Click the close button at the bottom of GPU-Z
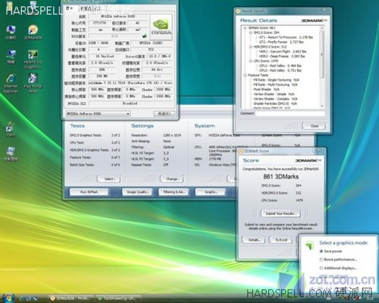The image size is (379, 303). [x=164, y=113]
